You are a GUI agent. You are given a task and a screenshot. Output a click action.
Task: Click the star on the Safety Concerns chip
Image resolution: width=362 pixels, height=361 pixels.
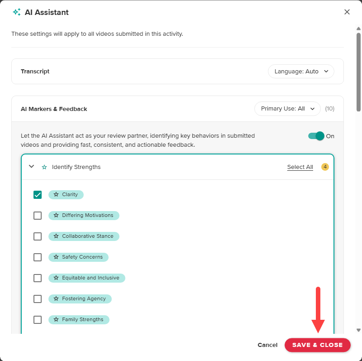pyautogui.click(x=55, y=257)
